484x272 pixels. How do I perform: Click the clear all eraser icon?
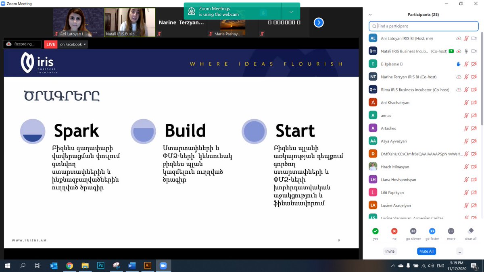[x=470, y=231]
